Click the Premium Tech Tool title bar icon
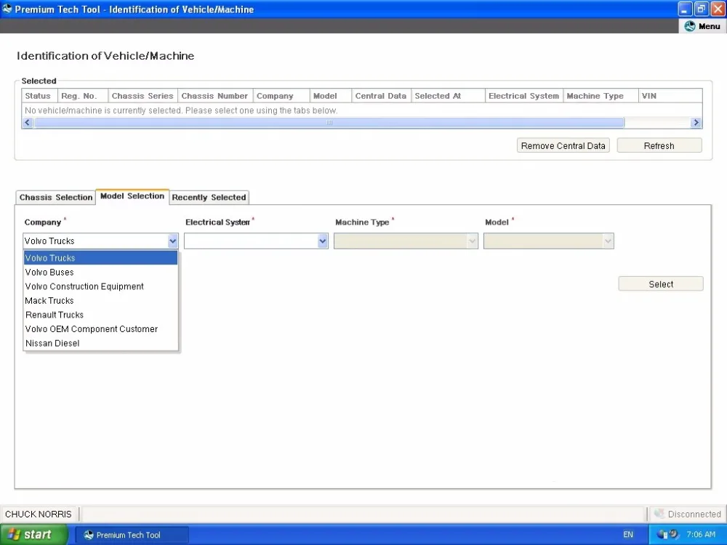This screenshot has width=727, height=545. click(x=7, y=9)
